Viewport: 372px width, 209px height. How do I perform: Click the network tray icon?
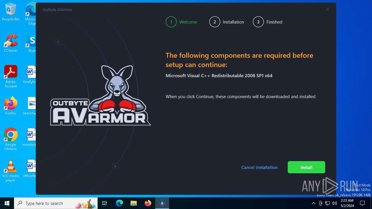tap(328, 203)
